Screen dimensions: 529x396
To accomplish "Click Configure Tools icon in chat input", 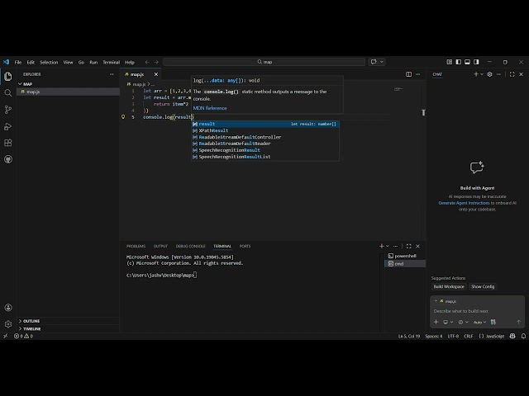I will (493, 322).
